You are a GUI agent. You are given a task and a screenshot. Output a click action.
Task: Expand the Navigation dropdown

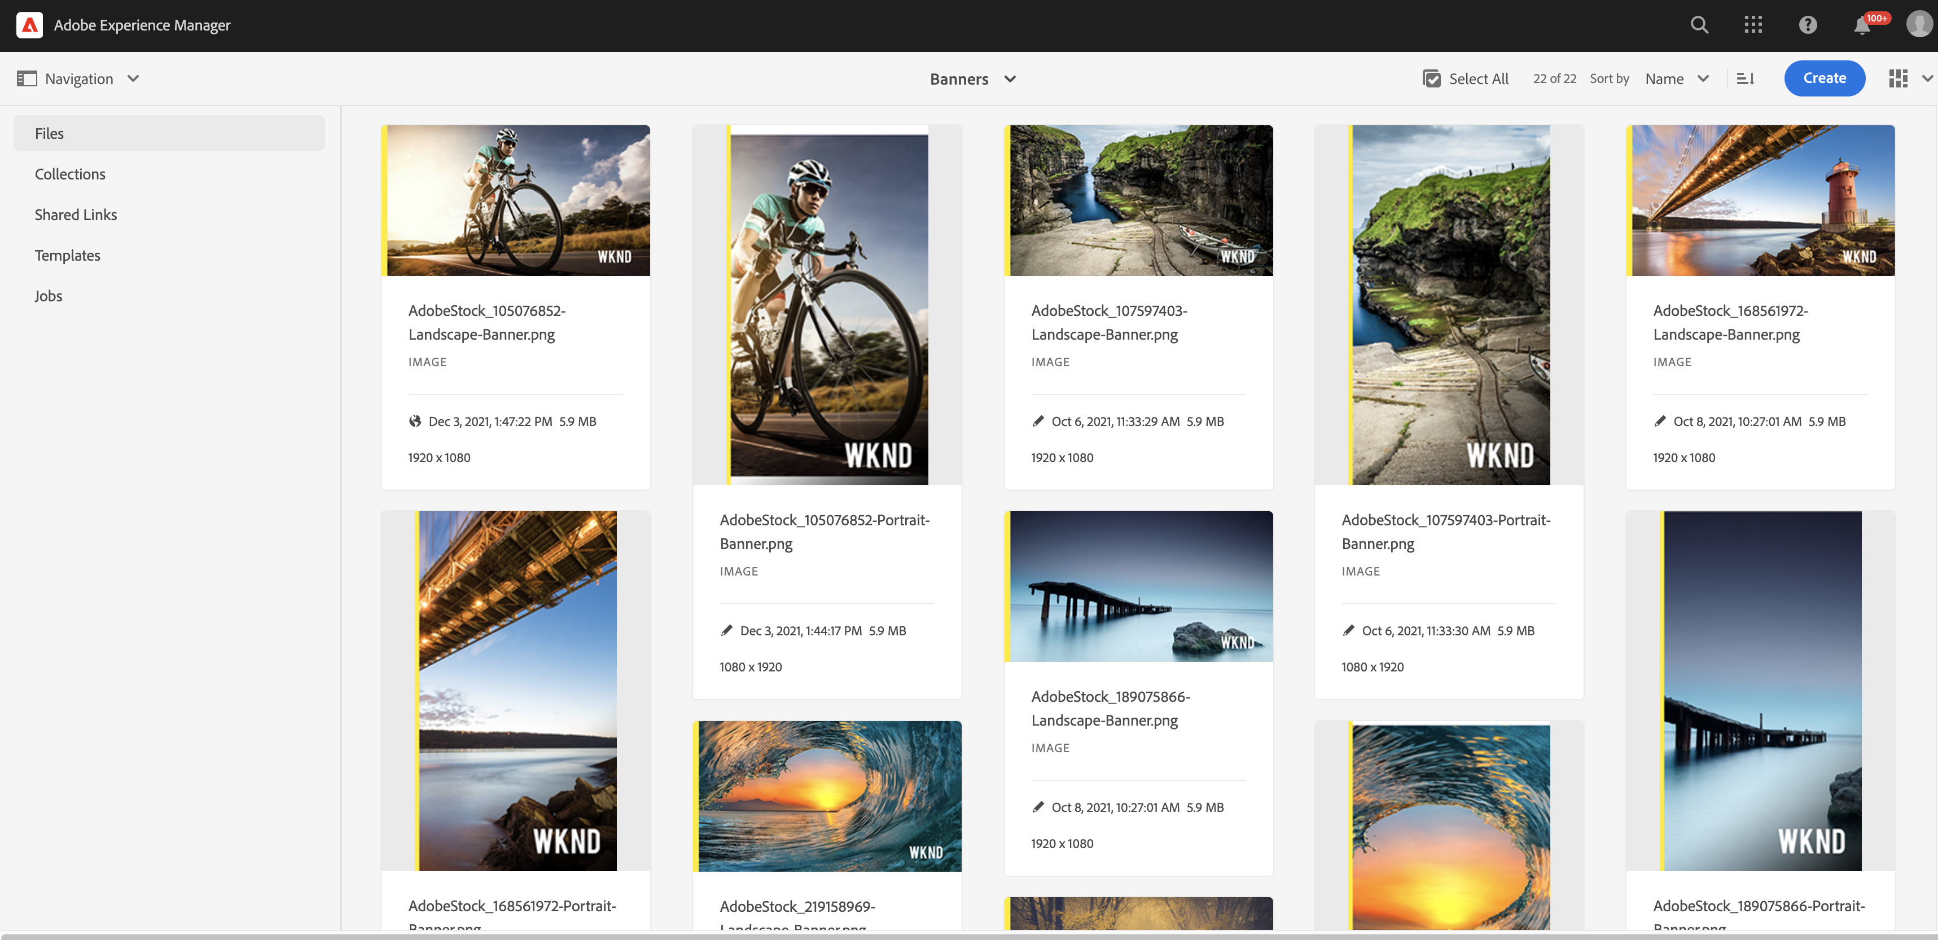point(133,78)
